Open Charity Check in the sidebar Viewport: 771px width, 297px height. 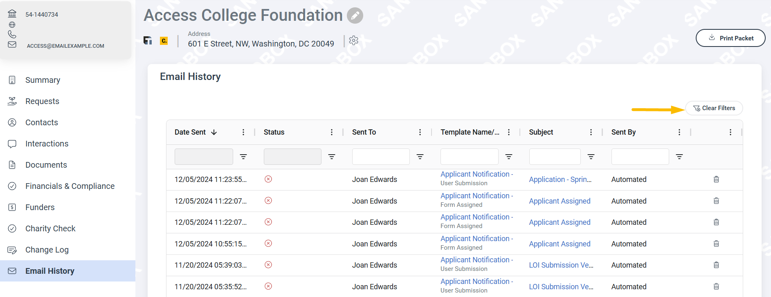pos(67,228)
